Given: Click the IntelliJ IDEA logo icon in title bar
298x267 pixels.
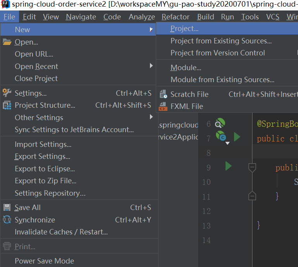Looking at the screenshot, I should coord(5,4).
